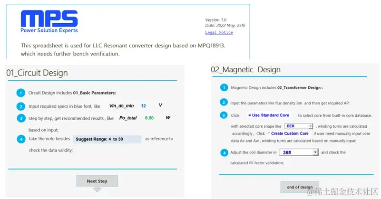Click the MPS Power Solution Experts logo

click(x=49, y=21)
